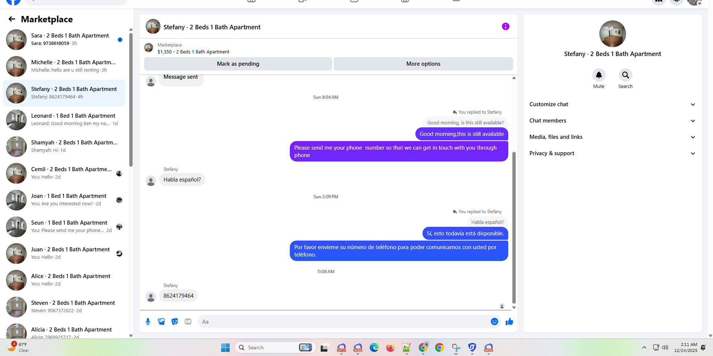The image size is (713, 356).
Task: Search in conversation magnifier icon
Action: (x=625, y=75)
